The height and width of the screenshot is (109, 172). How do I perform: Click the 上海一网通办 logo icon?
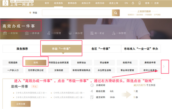pyautogui.click(x=5, y=3)
